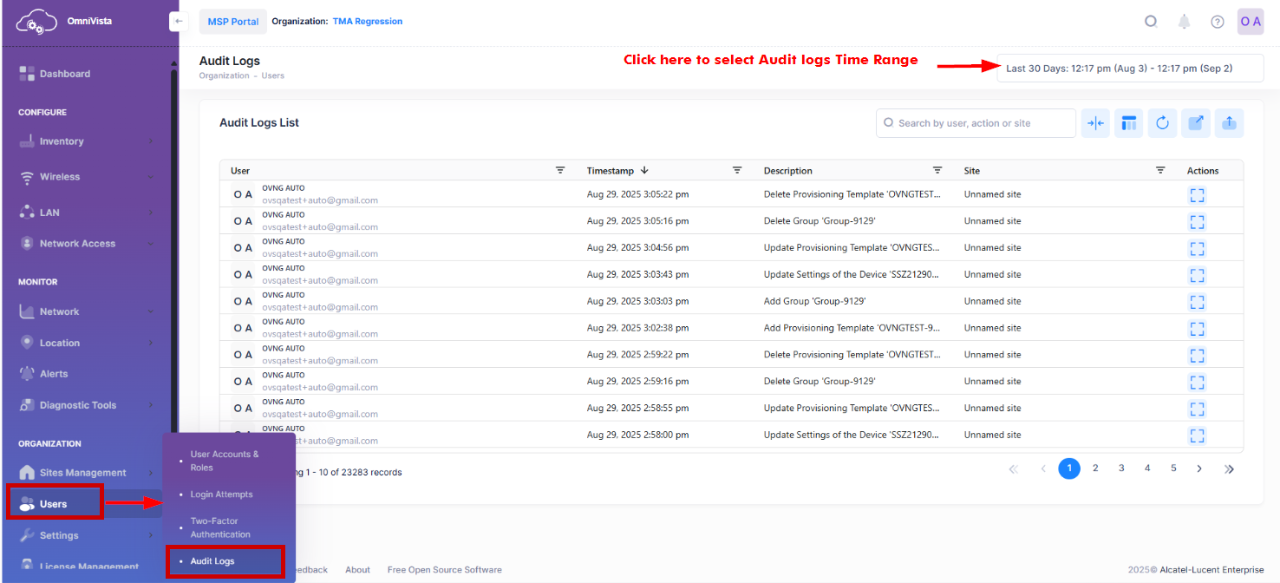Open the Site column filter

tap(1161, 170)
